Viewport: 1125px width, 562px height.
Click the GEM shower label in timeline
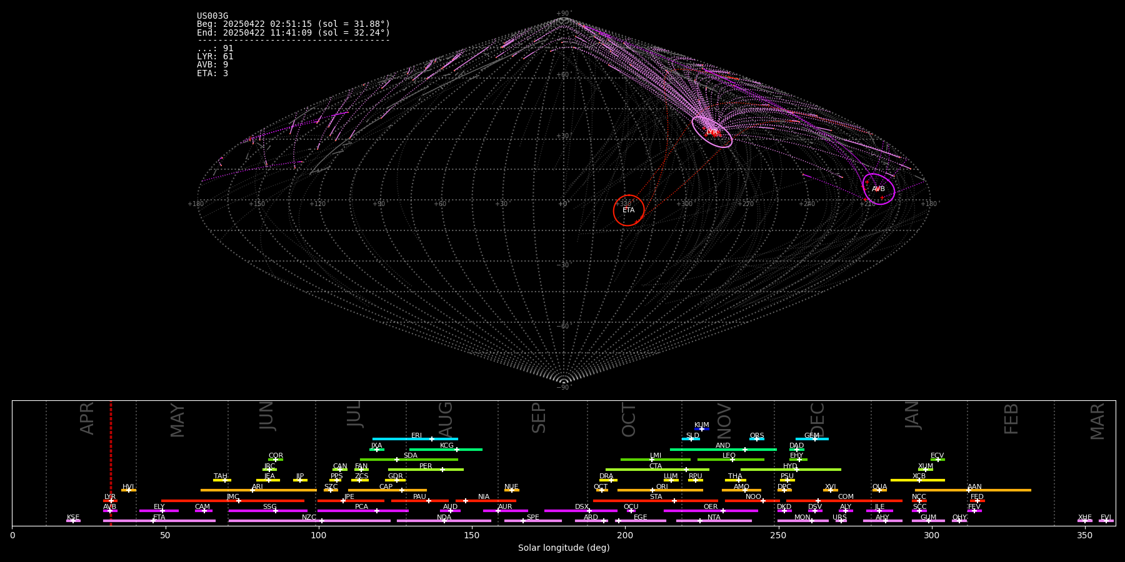pyautogui.click(x=812, y=436)
